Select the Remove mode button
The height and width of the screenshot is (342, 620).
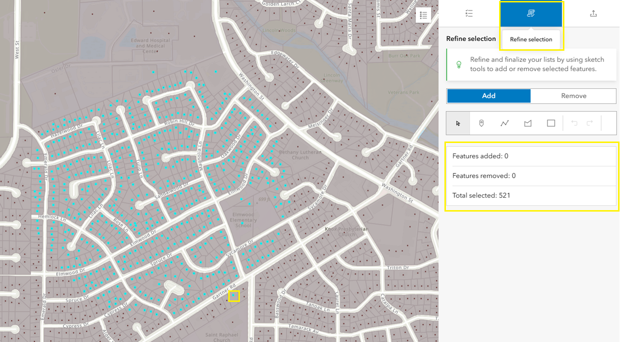tap(574, 96)
